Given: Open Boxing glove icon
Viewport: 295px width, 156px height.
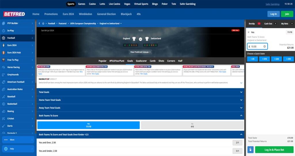Looking at the screenshot, I should [3, 111].
